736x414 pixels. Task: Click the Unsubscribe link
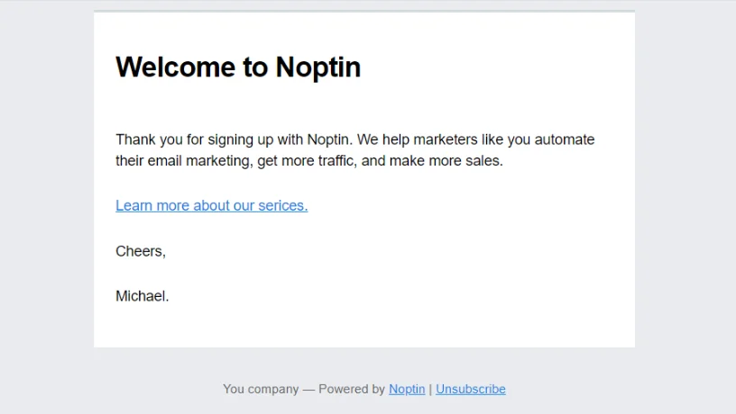[470, 389]
